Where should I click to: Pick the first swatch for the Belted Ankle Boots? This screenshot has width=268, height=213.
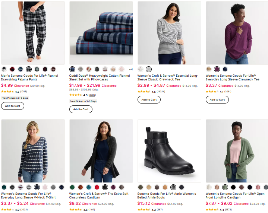[x=141, y=187]
